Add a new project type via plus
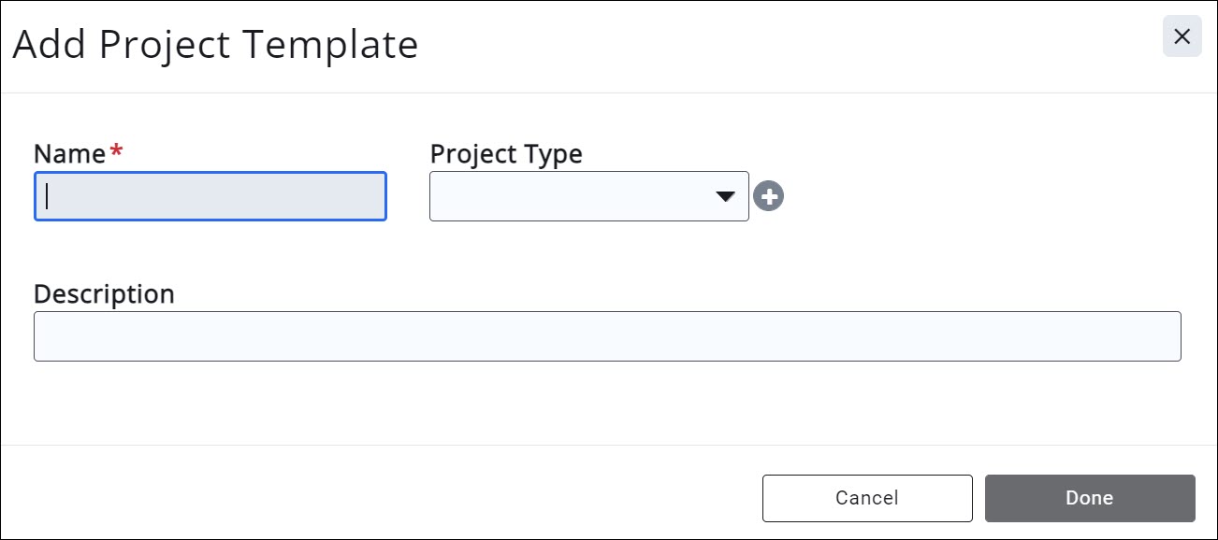This screenshot has width=1218, height=540. 768,196
